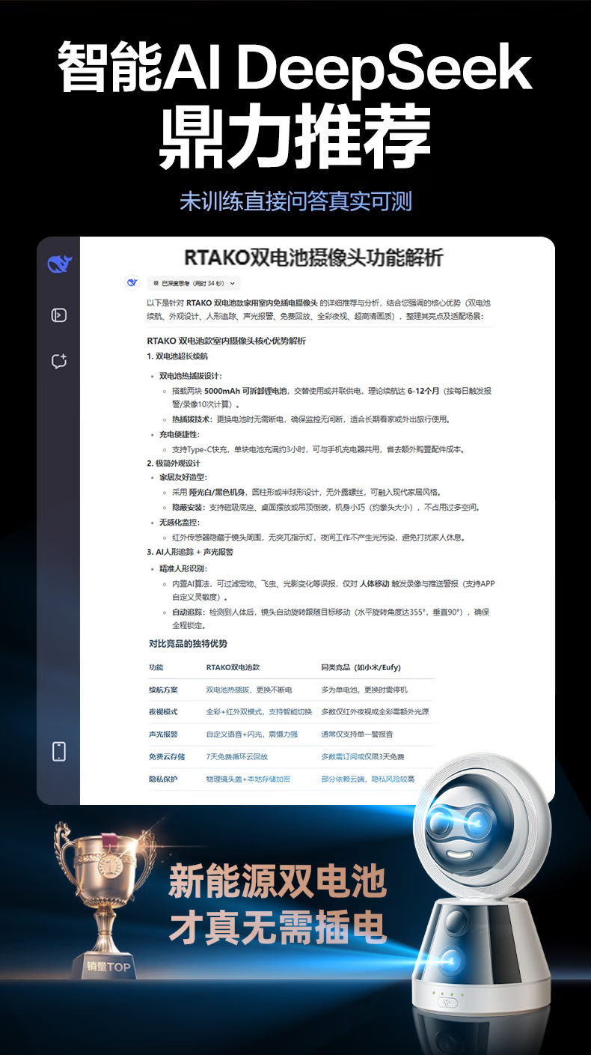The height and width of the screenshot is (1055, 591).
Task: Click the table header 功能
Action: point(156,666)
